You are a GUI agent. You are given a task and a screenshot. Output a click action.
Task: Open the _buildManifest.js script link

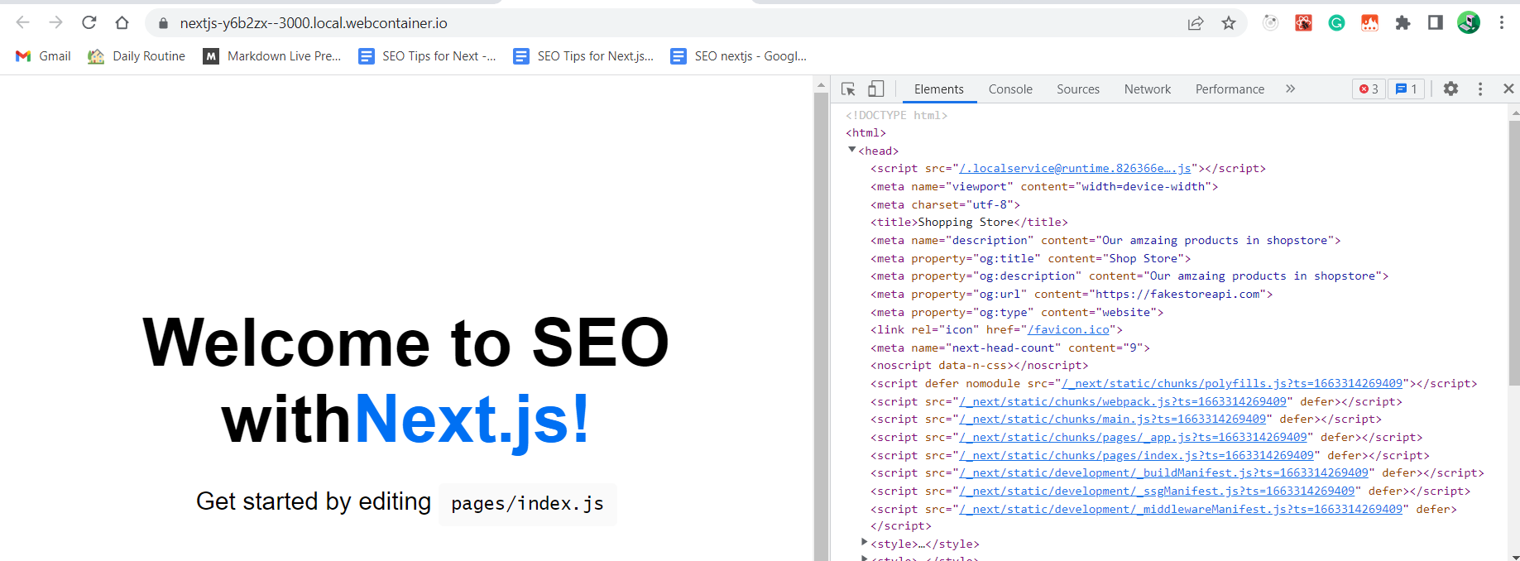(1164, 472)
